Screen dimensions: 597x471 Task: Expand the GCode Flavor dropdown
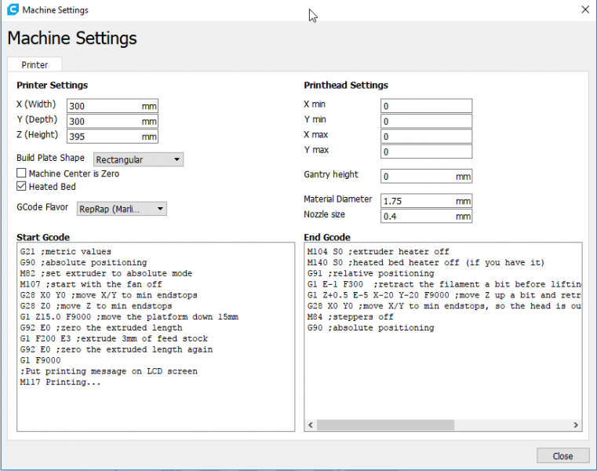[122, 209]
